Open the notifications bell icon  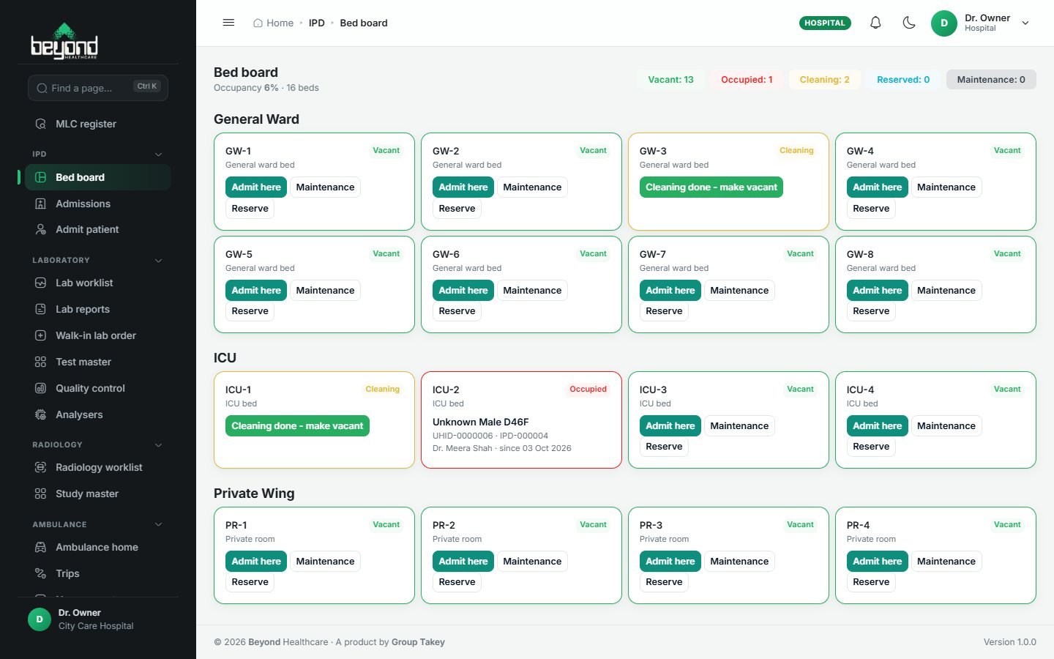[x=875, y=23]
